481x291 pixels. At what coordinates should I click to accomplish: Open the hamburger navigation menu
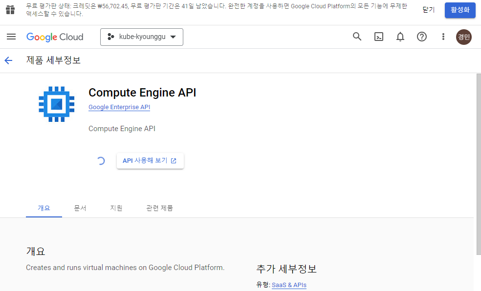click(x=11, y=37)
